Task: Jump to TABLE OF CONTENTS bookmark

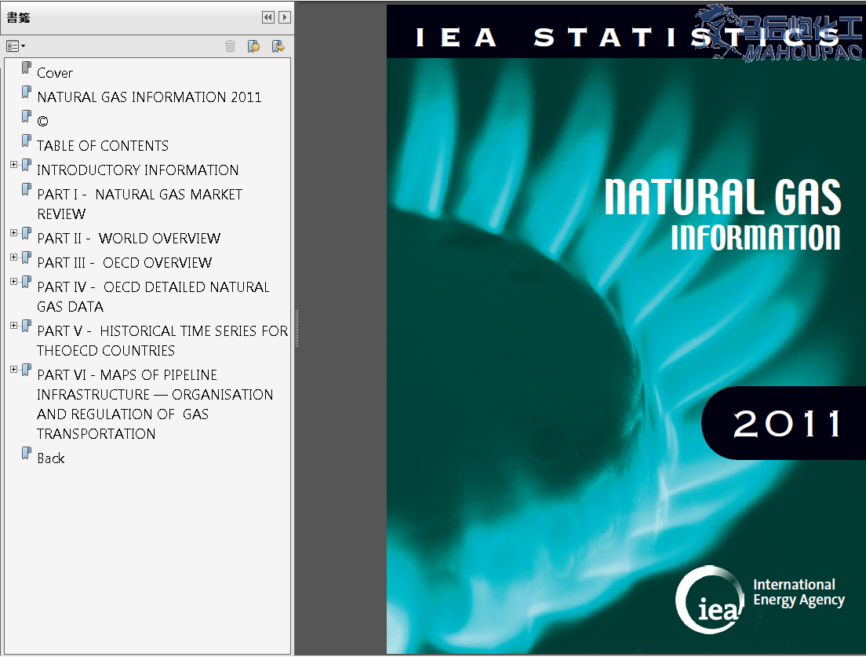Action: [103, 146]
